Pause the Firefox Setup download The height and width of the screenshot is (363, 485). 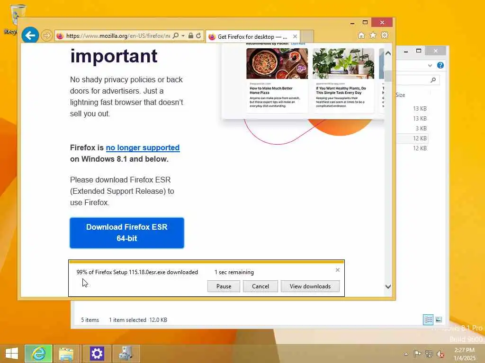click(224, 286)
